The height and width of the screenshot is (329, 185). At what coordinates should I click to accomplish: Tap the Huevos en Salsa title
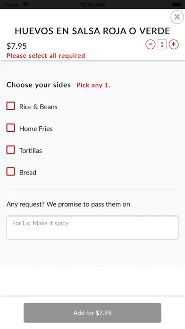click(x=92, y=31)
